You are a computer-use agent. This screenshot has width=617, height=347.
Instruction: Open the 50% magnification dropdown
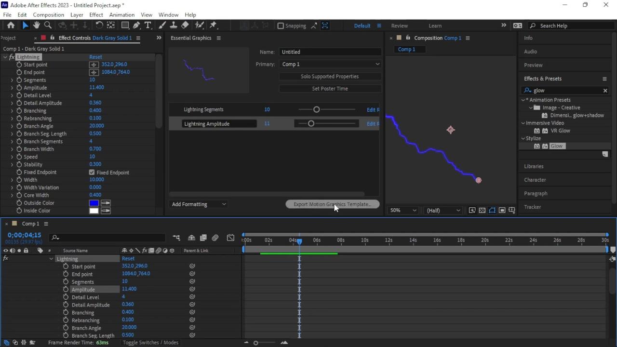[402, 210]
